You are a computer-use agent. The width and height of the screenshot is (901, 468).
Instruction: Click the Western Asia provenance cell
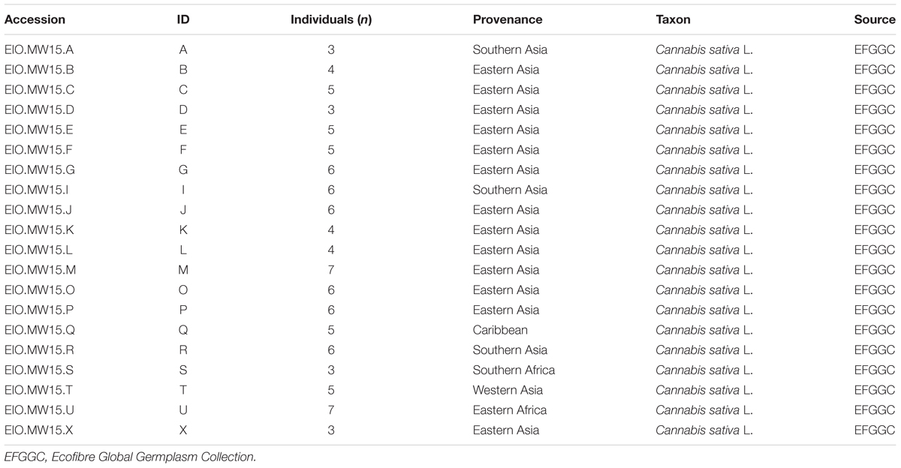pos(508,390)
